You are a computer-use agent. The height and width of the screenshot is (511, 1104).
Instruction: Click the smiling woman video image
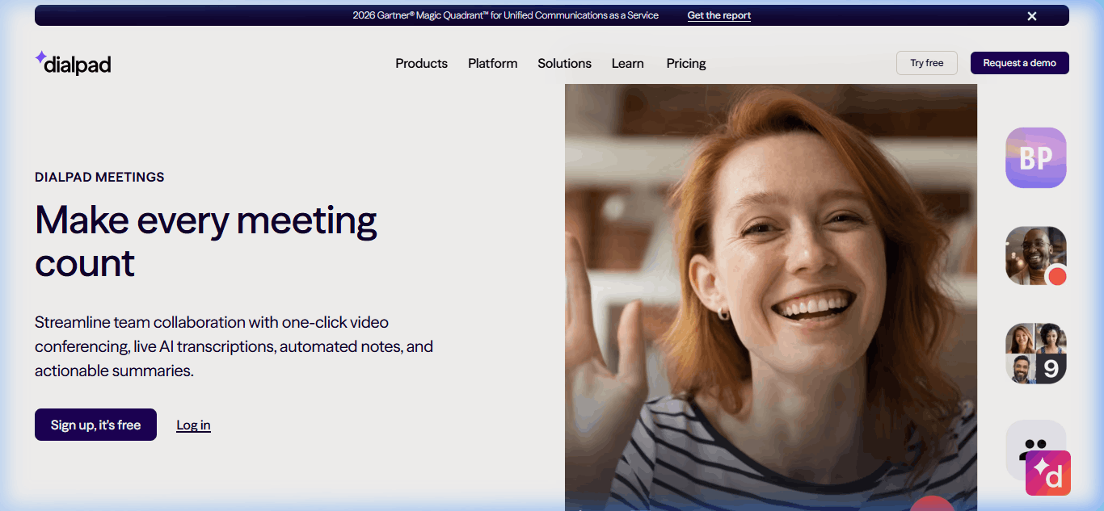pos(770,297)
